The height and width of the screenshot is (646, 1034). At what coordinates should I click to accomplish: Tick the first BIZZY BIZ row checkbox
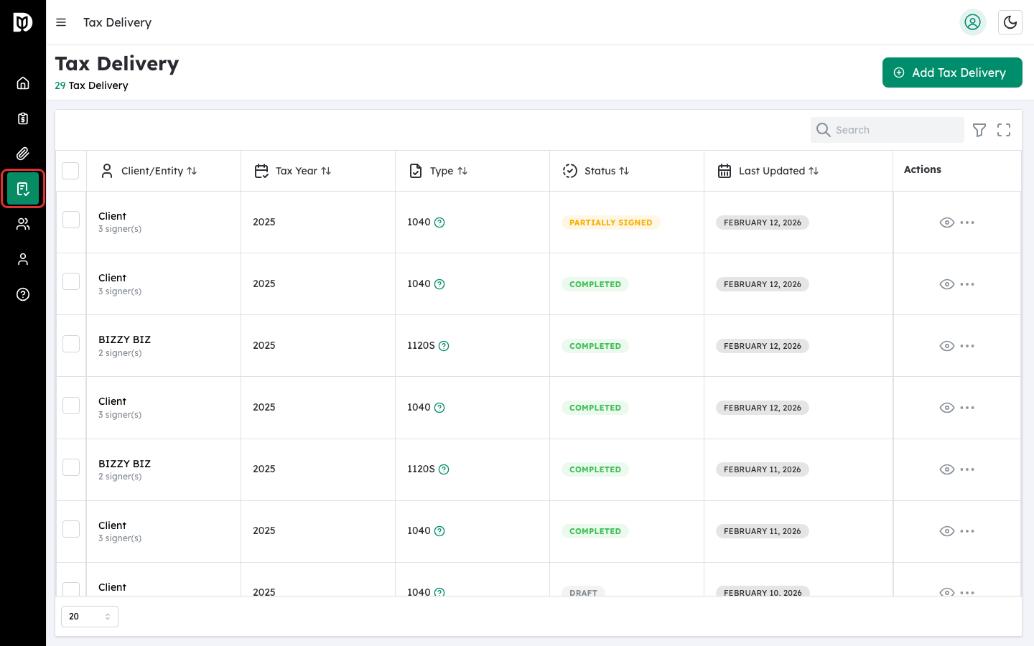pos(71,344)
